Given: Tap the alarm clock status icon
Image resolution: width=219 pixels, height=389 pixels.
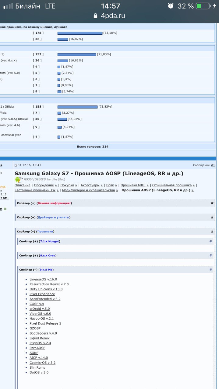Looking at the screenshot, I should (x=171, y=6).
